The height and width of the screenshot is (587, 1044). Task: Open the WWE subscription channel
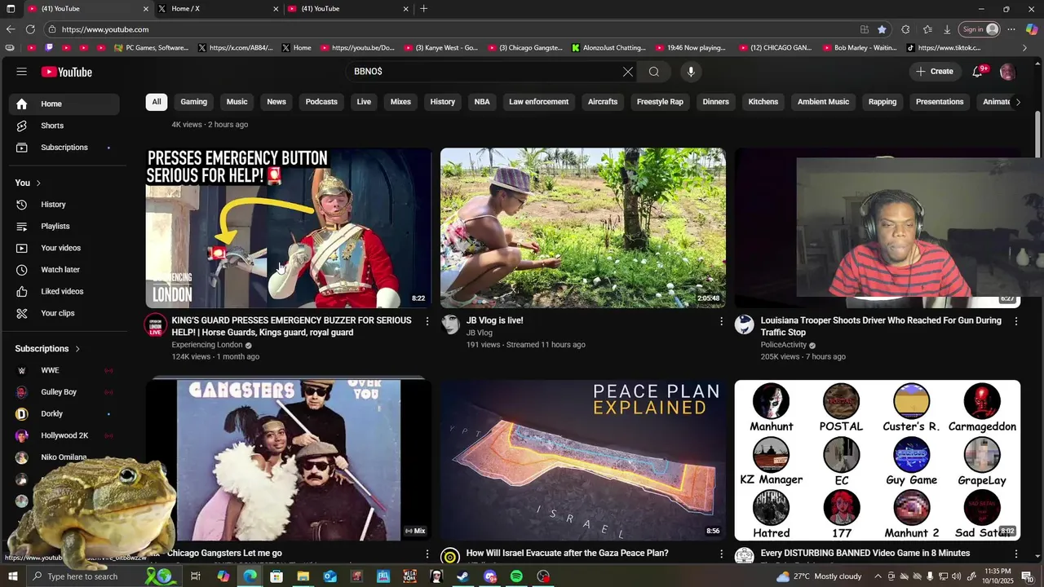coord(64,370)
